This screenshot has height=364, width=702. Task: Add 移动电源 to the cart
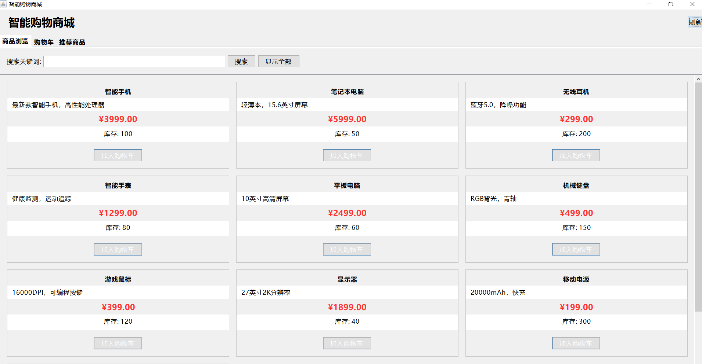click(576, 343)
